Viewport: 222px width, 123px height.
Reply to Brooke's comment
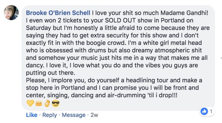coord(49,115)
